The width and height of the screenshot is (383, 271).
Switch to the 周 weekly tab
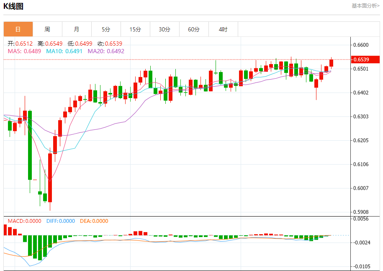(47, 29)
